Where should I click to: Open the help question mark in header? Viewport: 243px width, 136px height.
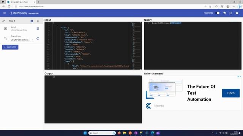(237, 13)
